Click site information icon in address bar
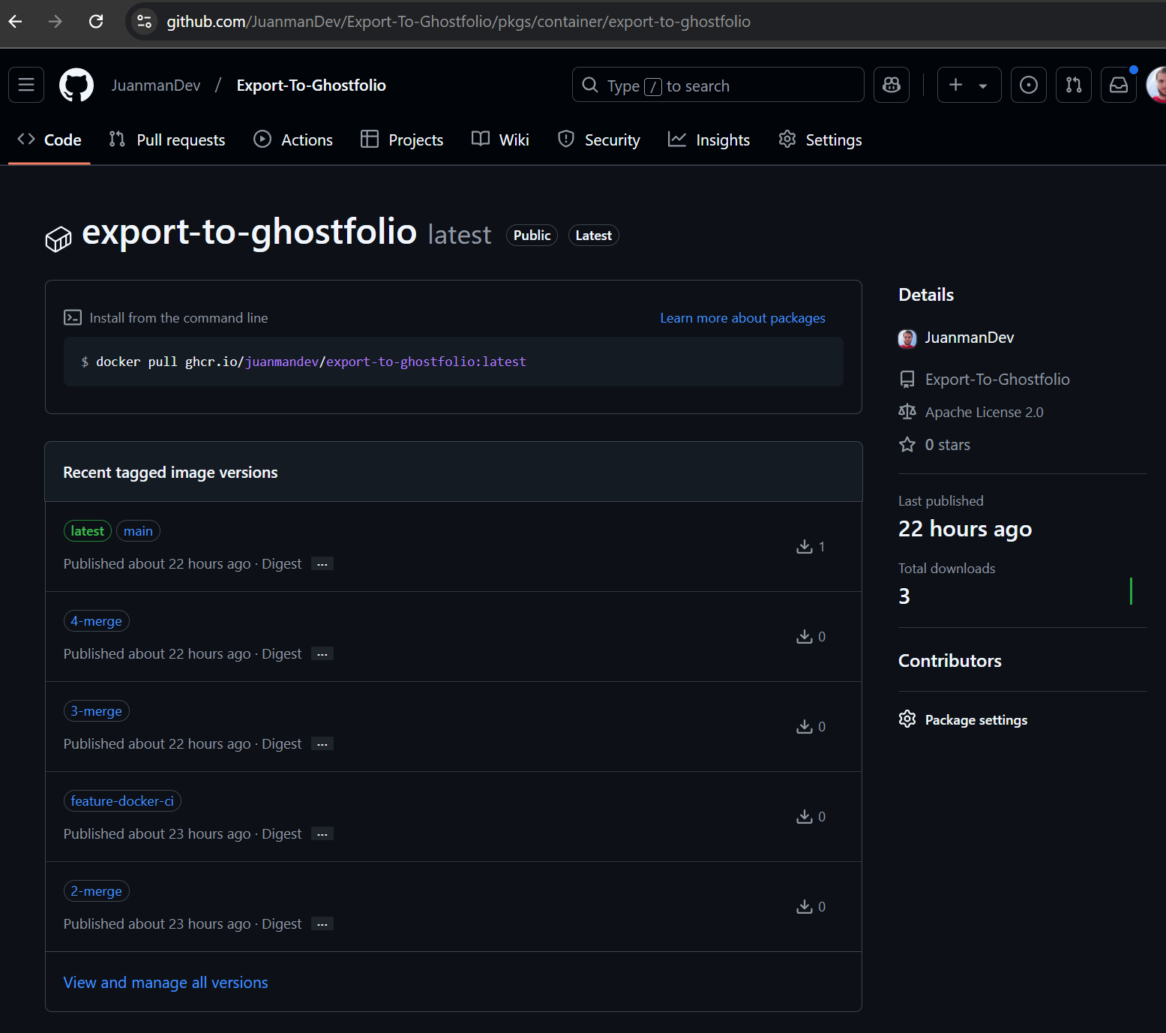This screenshot has width=1166, height=1033. 144,22
